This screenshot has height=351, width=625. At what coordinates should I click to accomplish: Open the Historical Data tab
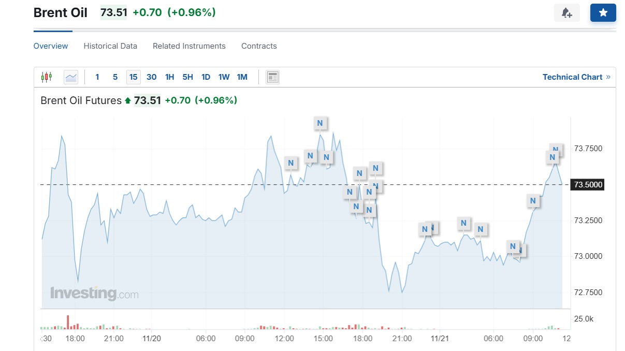[x=110, y=46]
